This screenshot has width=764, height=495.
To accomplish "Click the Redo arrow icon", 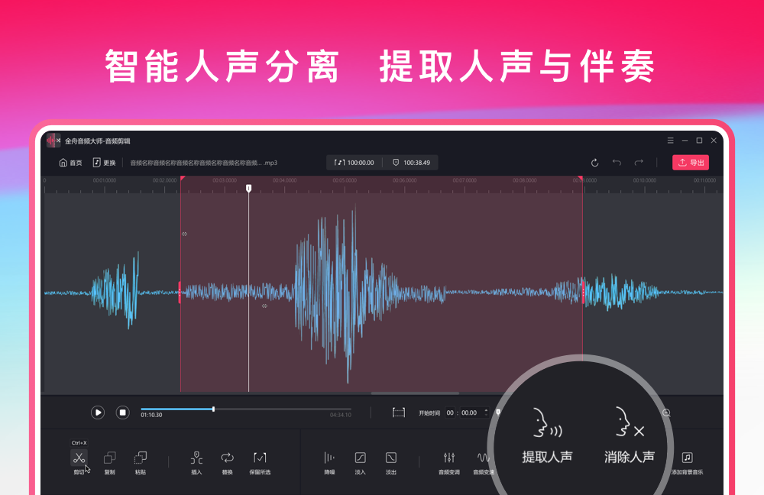I will (639, 162).
